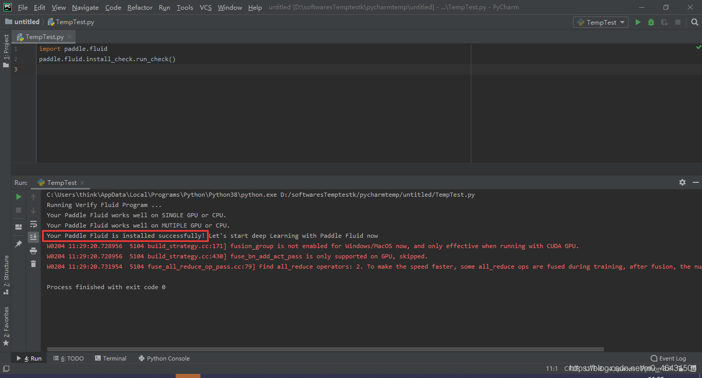Pin the TempTest run tab
702x378 pixels.
[x=19, y=244]
